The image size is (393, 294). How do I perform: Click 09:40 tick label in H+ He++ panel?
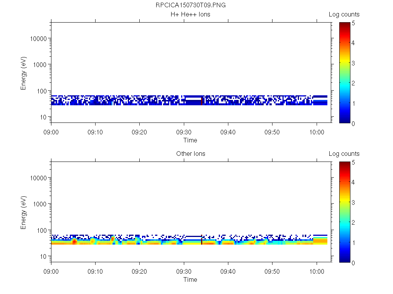pyautogui.click(x=228, y=132)
